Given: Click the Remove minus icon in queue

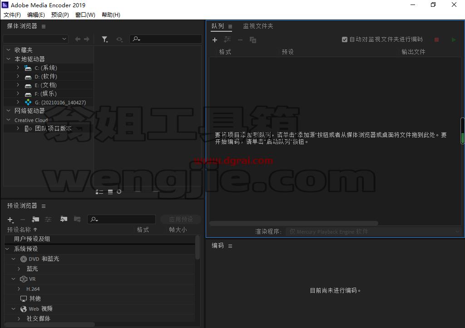Looking at the screenshot, I should [240, 40].
